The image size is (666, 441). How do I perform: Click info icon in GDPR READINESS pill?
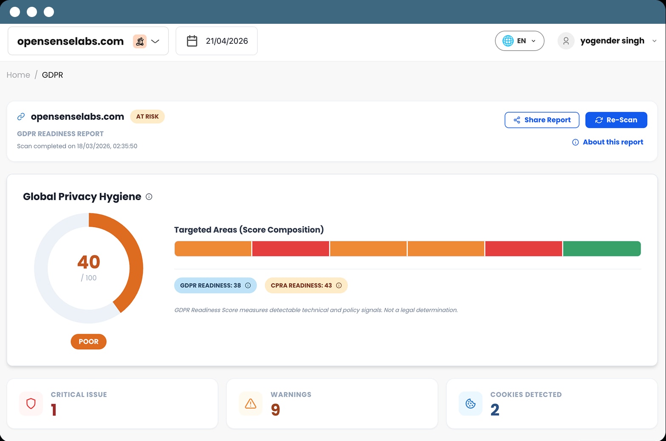point(248,286)
